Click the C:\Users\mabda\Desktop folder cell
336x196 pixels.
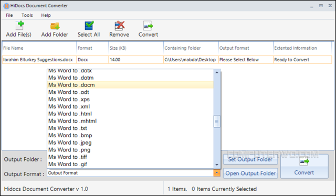click(x=191, y=60)
